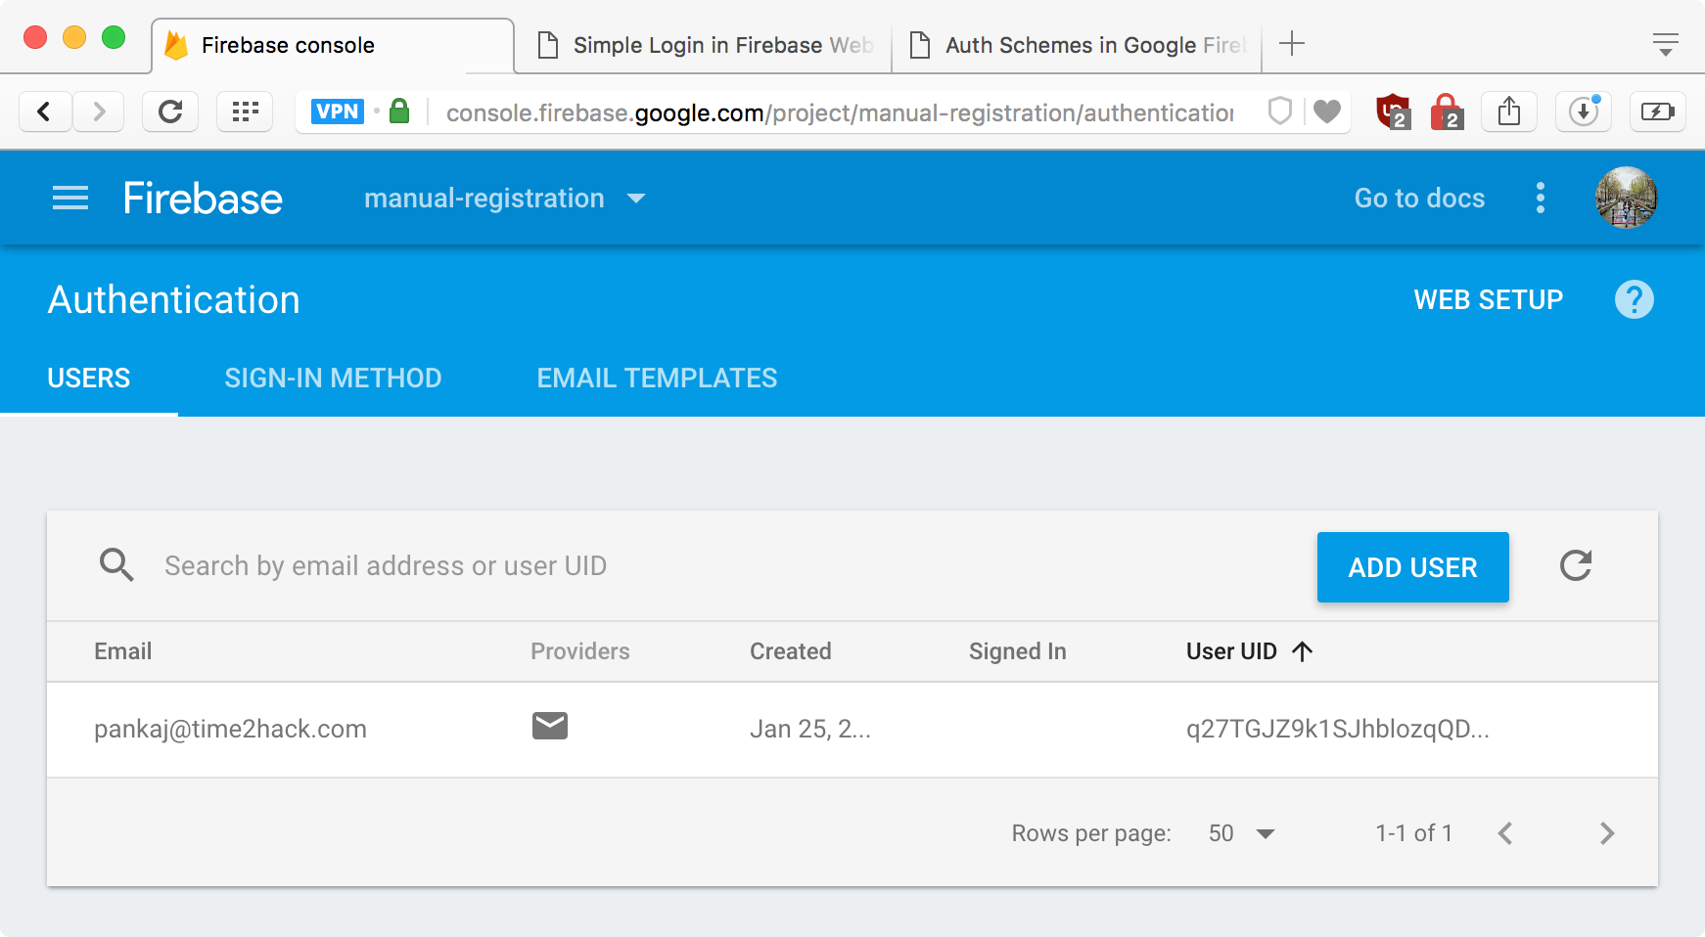Switch to Simple Login in Firebase Web tab
This screenshot has height=937, width=1705.
coord(704,45)
